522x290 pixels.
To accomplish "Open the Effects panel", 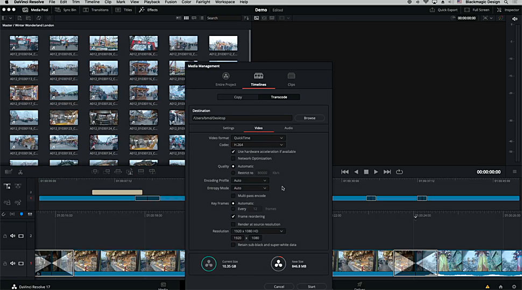I will pyautogui.click(x=149, y=10).
